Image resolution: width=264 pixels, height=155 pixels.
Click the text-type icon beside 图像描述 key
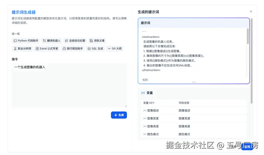click(x=145, y=110)
